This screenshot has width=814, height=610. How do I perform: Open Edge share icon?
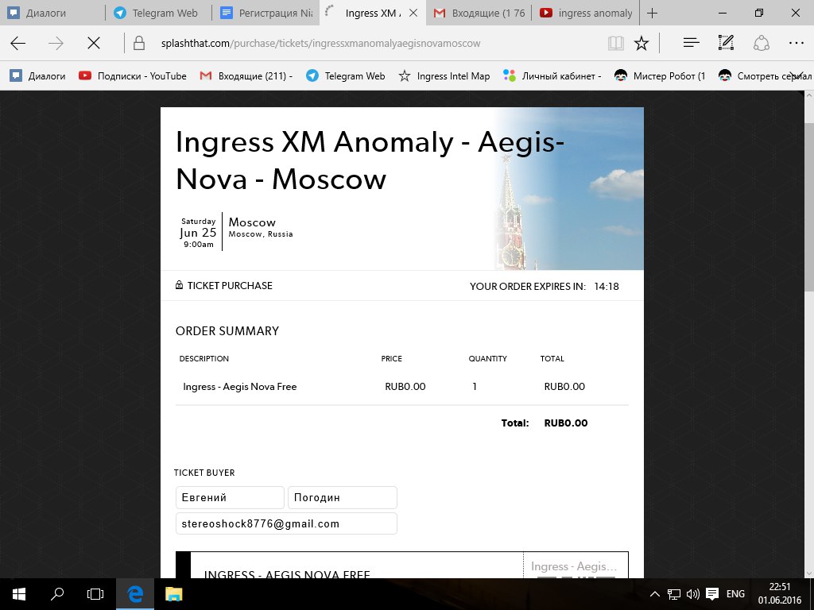(x=761, y=43)
